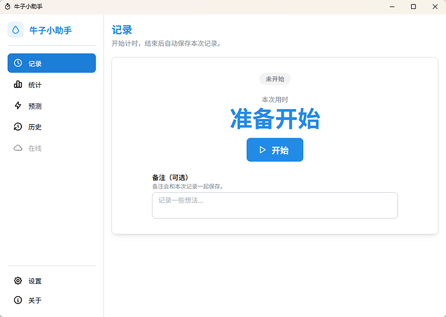
Task: Select the 记录 label in the sidebar
Action: pos(35,63)
